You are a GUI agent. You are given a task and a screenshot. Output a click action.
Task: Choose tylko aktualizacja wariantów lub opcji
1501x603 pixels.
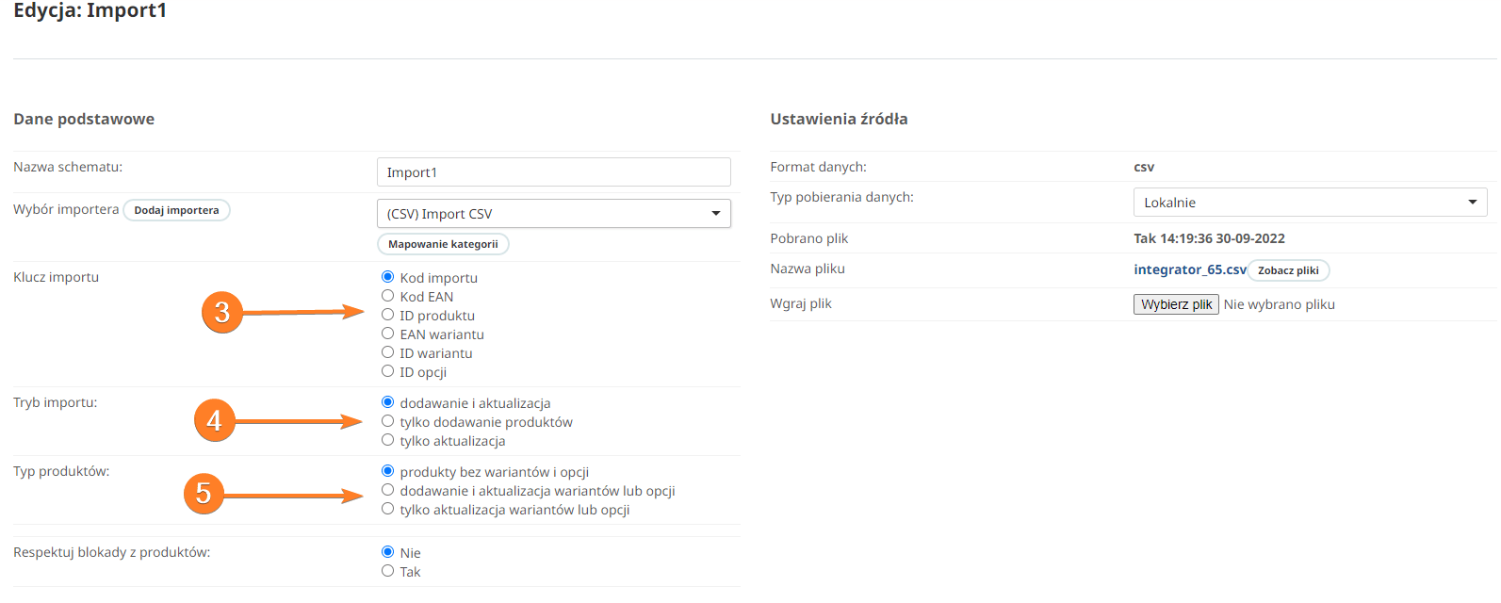(x=387, y=509)
